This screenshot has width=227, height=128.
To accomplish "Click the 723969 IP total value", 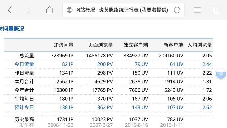I will click(62, 56).
